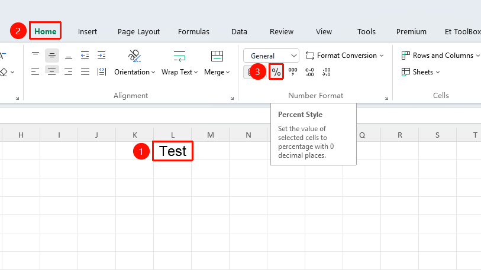Select column I header
Image resolution: width=481 pixels, height=270 pixels.
click(x=59, y=135)
